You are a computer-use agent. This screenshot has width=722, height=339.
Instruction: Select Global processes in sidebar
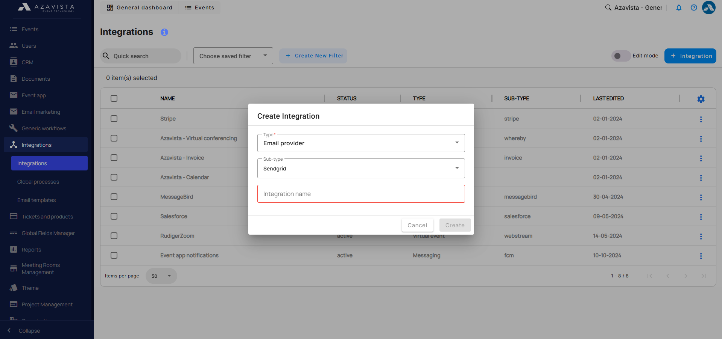(x=38, y=182)
